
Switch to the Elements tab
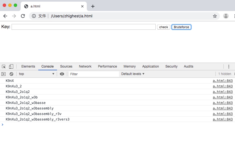[28, 66]
